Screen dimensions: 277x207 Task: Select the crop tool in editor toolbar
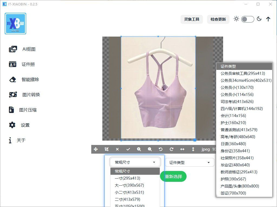[x=106, y=149]
